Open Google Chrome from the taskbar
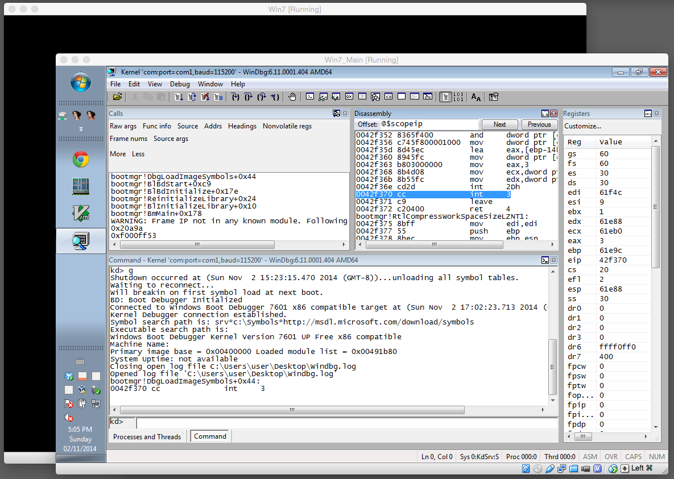674x479 pixels. point(81,160)
